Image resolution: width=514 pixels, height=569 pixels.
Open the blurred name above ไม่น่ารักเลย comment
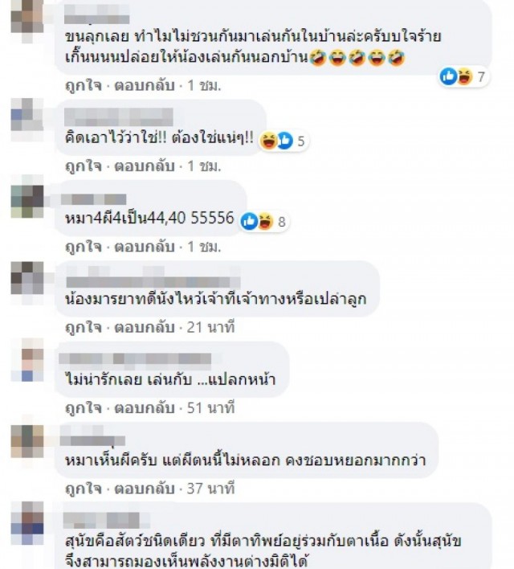(135, 358)
